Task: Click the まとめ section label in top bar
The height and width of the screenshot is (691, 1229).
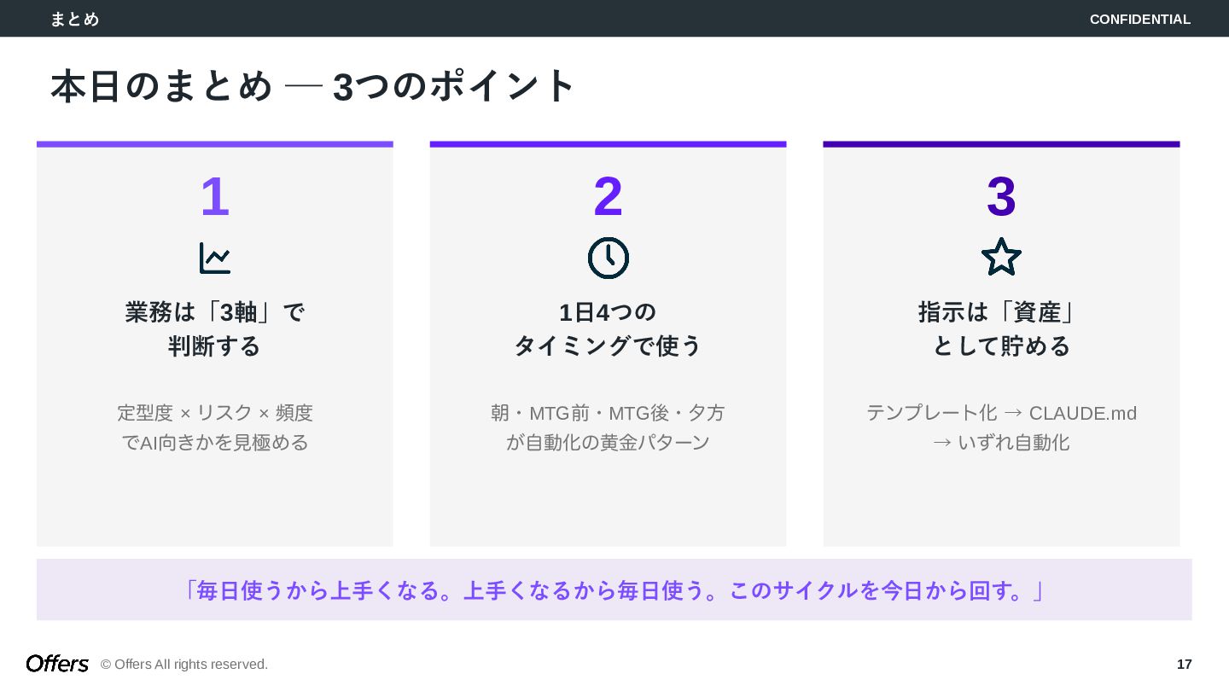Action: point(75,19)
